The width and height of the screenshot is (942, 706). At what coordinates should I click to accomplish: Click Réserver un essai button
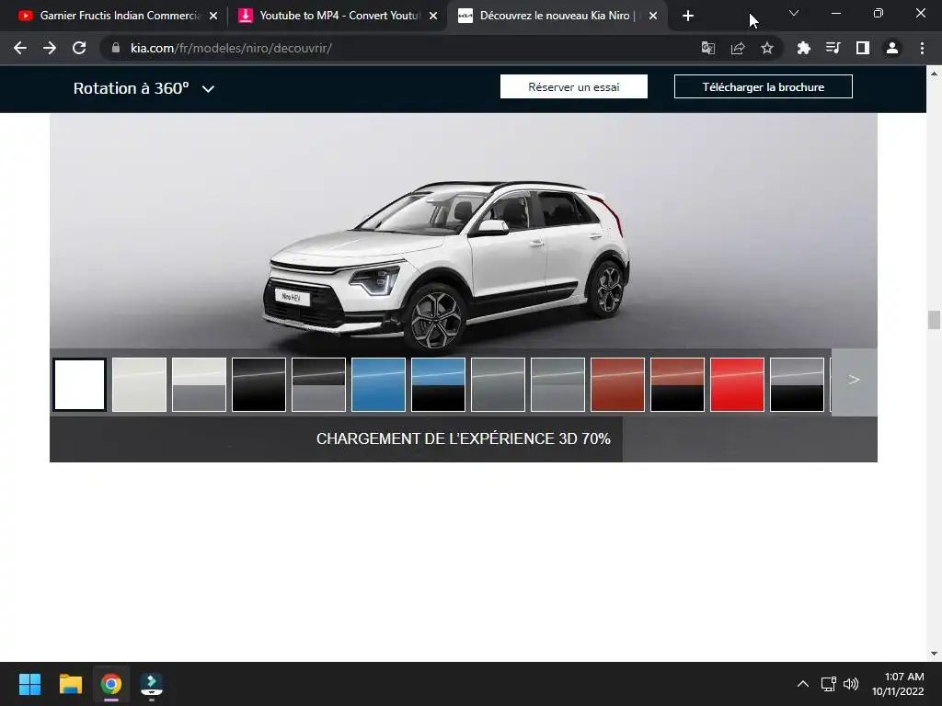pyautogui.click(x=574, y=86)
